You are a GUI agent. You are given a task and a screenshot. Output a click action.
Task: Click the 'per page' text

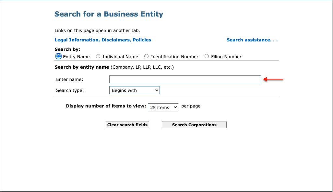[x=191, y=106]
